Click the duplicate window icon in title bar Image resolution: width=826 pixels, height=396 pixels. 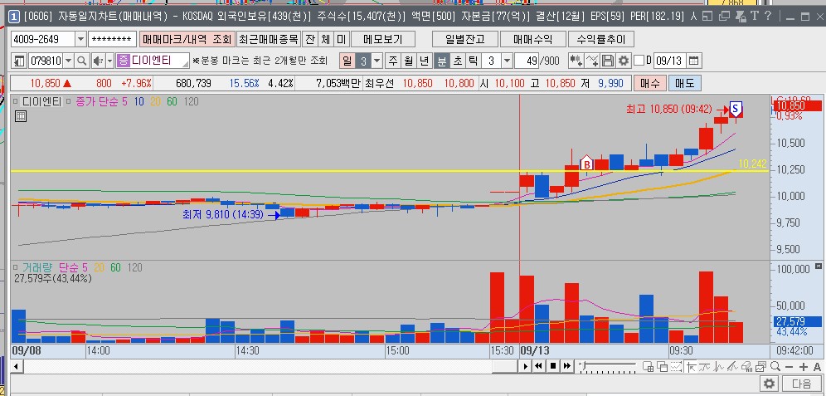(724, 16)
